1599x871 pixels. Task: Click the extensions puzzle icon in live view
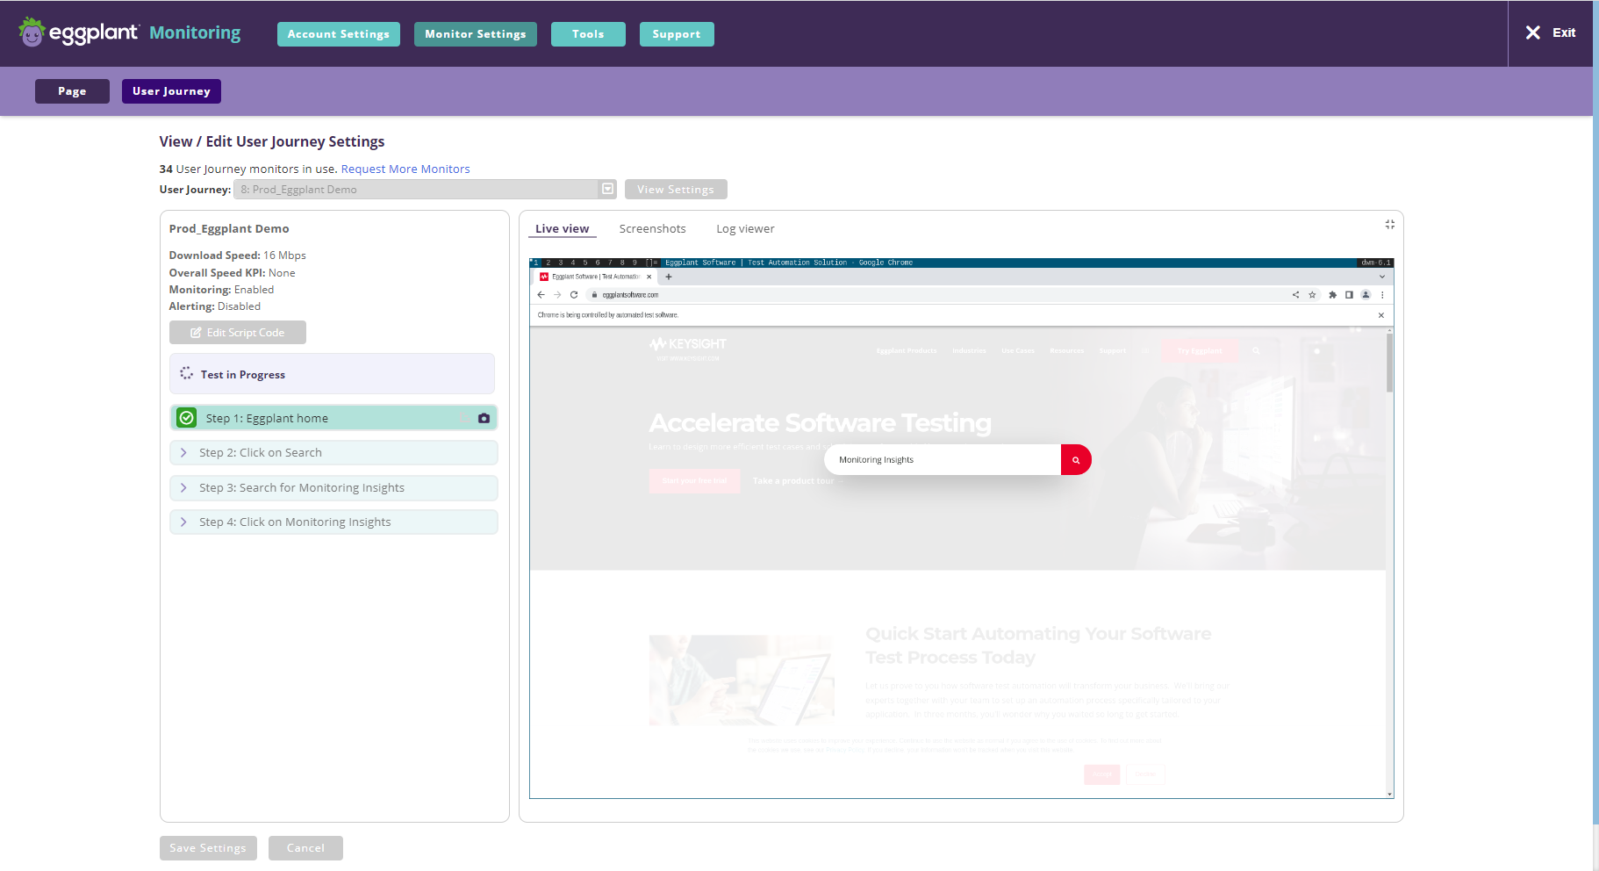(x=1332, y=295)
